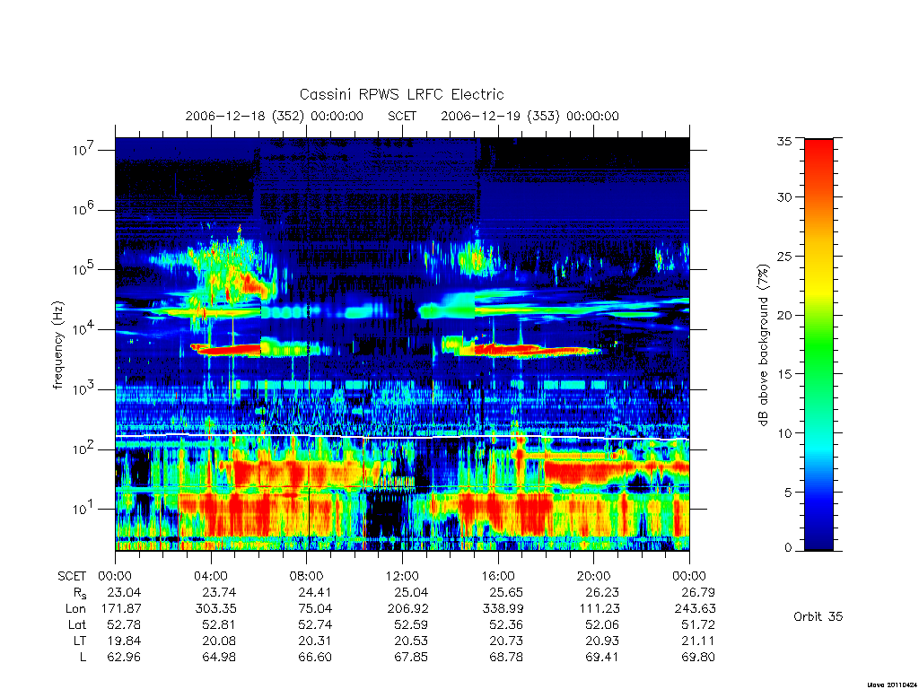Screen dimensions: 919x689
Task: Click Rs value '24.41'
Action: [x=315, y=592]
